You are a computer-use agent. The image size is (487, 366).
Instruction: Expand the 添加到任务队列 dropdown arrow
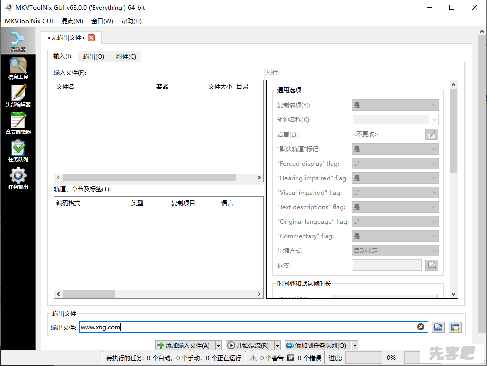355,345
